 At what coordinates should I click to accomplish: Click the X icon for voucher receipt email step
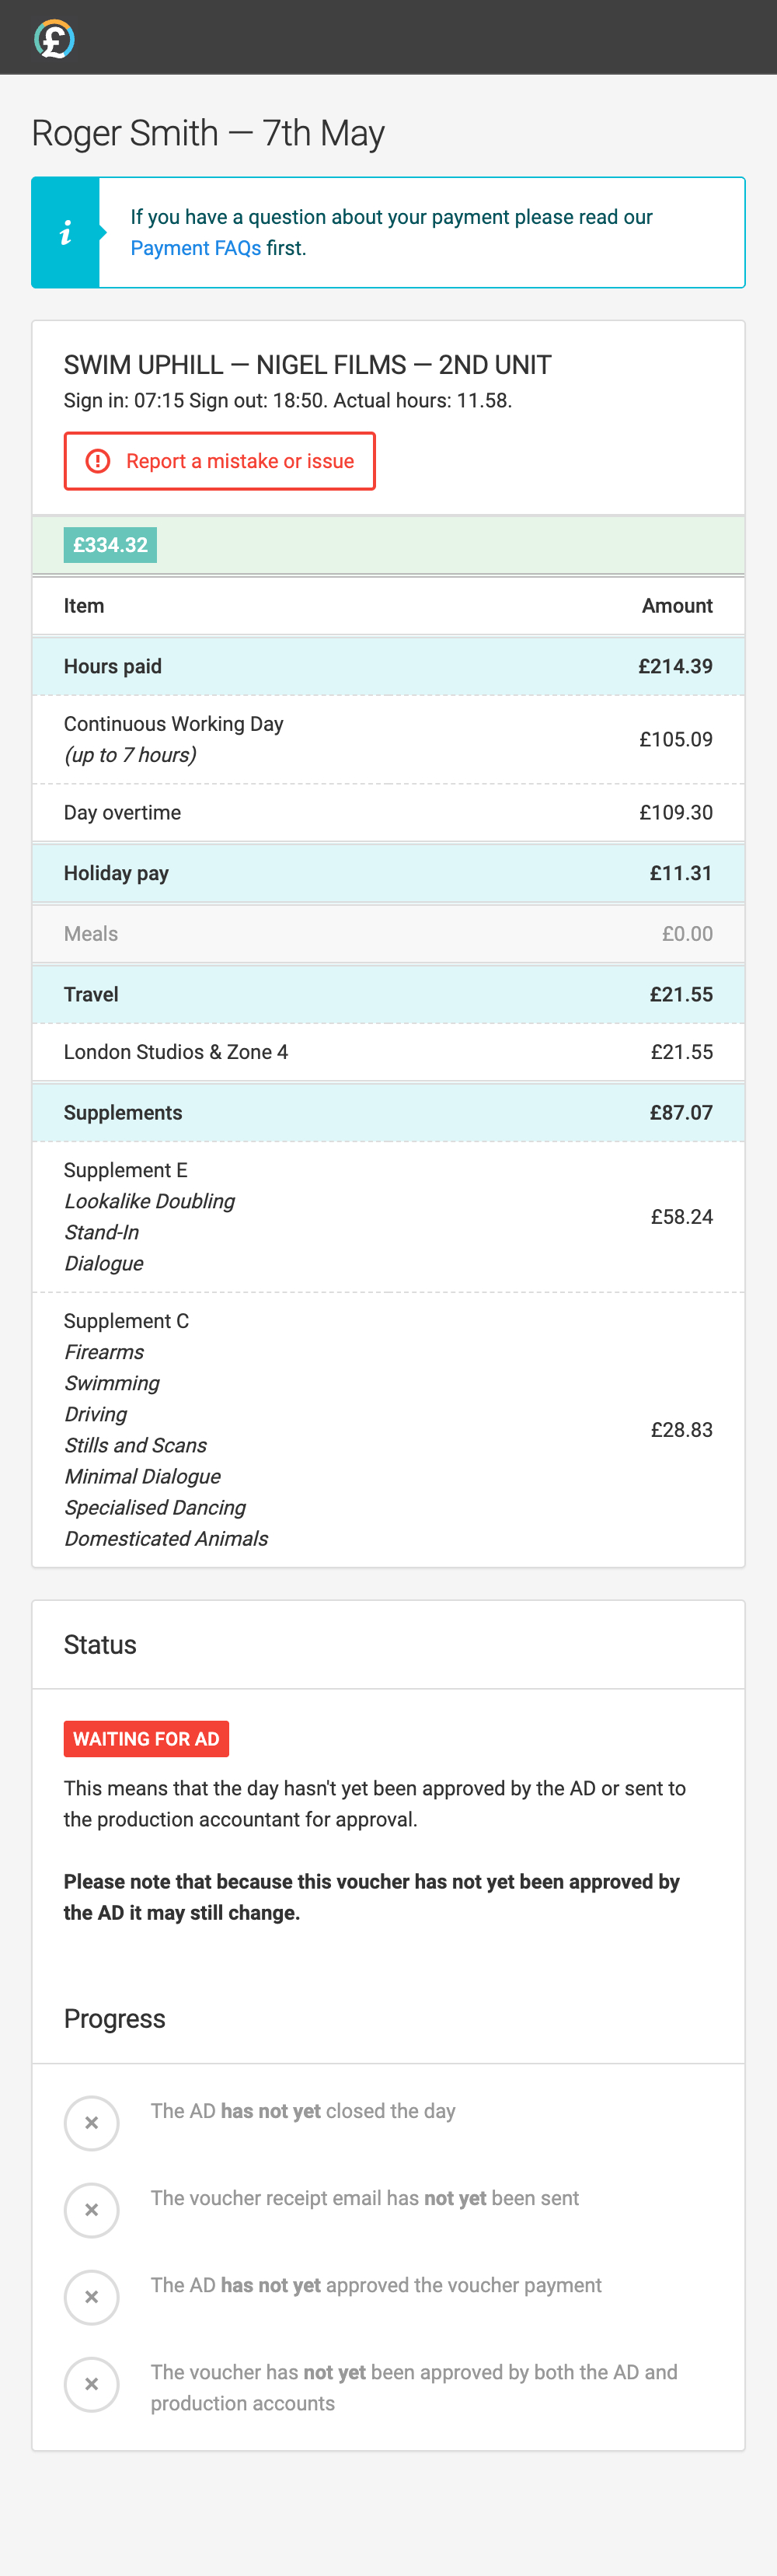(91, 2210)
